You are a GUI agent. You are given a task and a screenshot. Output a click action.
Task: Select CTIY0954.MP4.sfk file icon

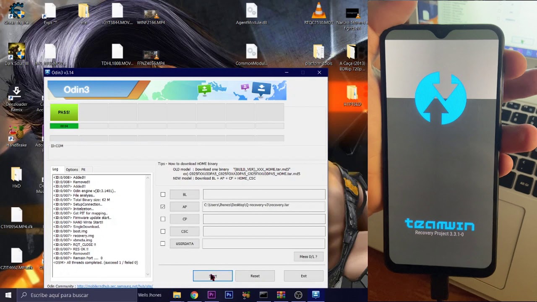[x=16, y=218]
